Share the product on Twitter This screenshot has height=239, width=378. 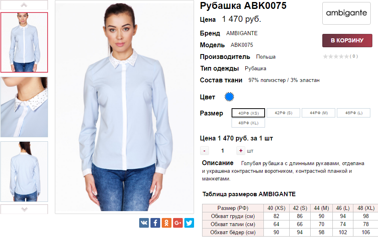[x=189, y=223]
